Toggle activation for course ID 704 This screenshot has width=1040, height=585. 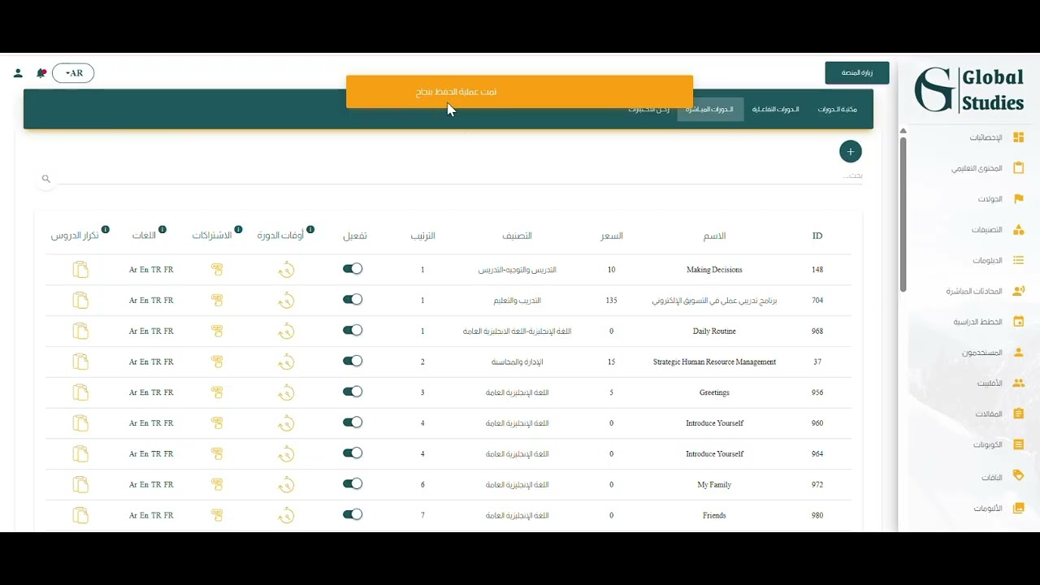coord(353,300)
